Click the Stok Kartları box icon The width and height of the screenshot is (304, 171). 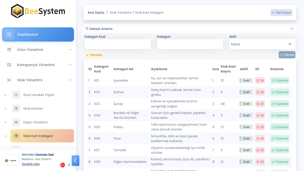[x=16, y=108]
